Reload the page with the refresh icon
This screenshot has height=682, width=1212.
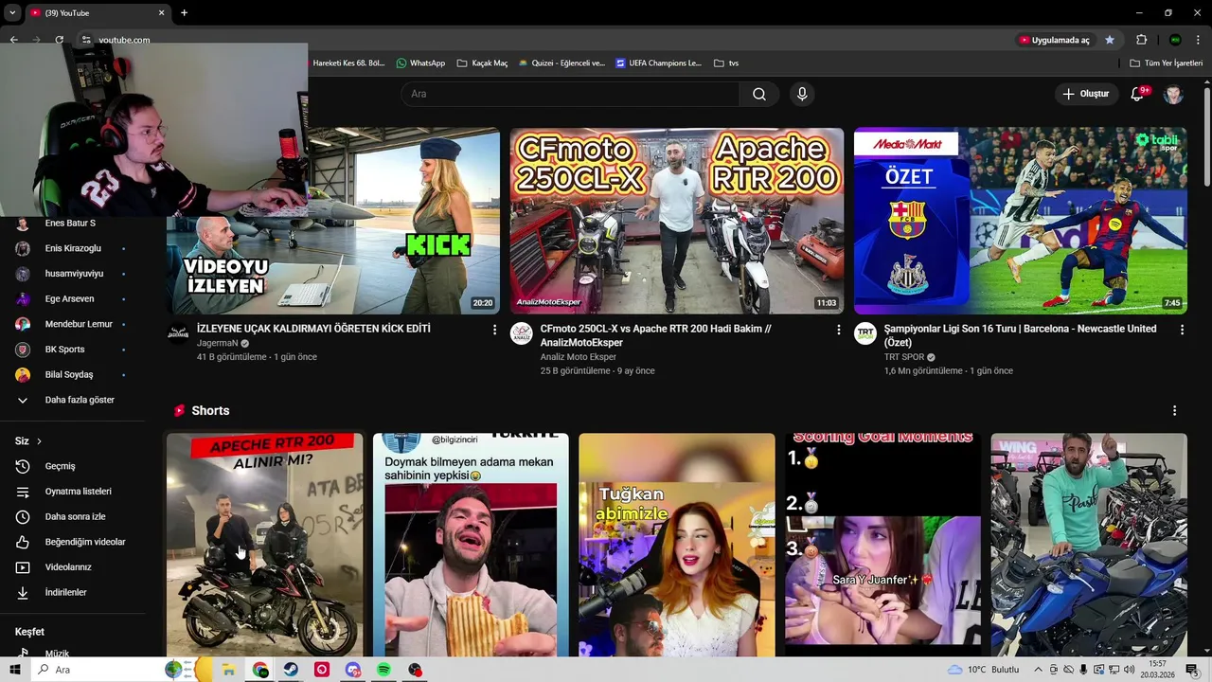[x=59, y=40]
